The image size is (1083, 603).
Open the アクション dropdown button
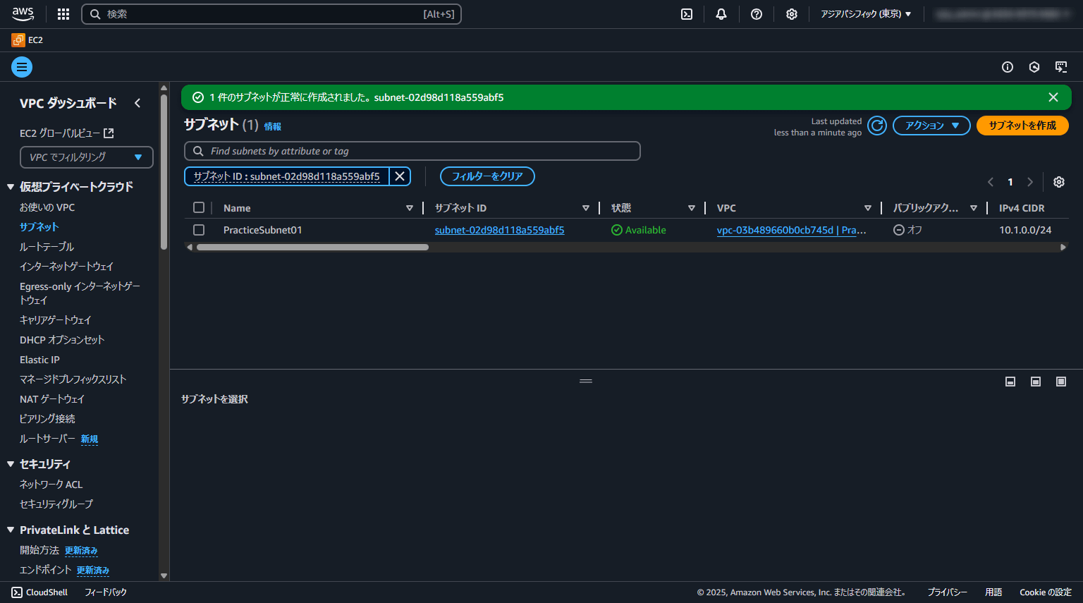pyautogui.click(x=931, y=126)
